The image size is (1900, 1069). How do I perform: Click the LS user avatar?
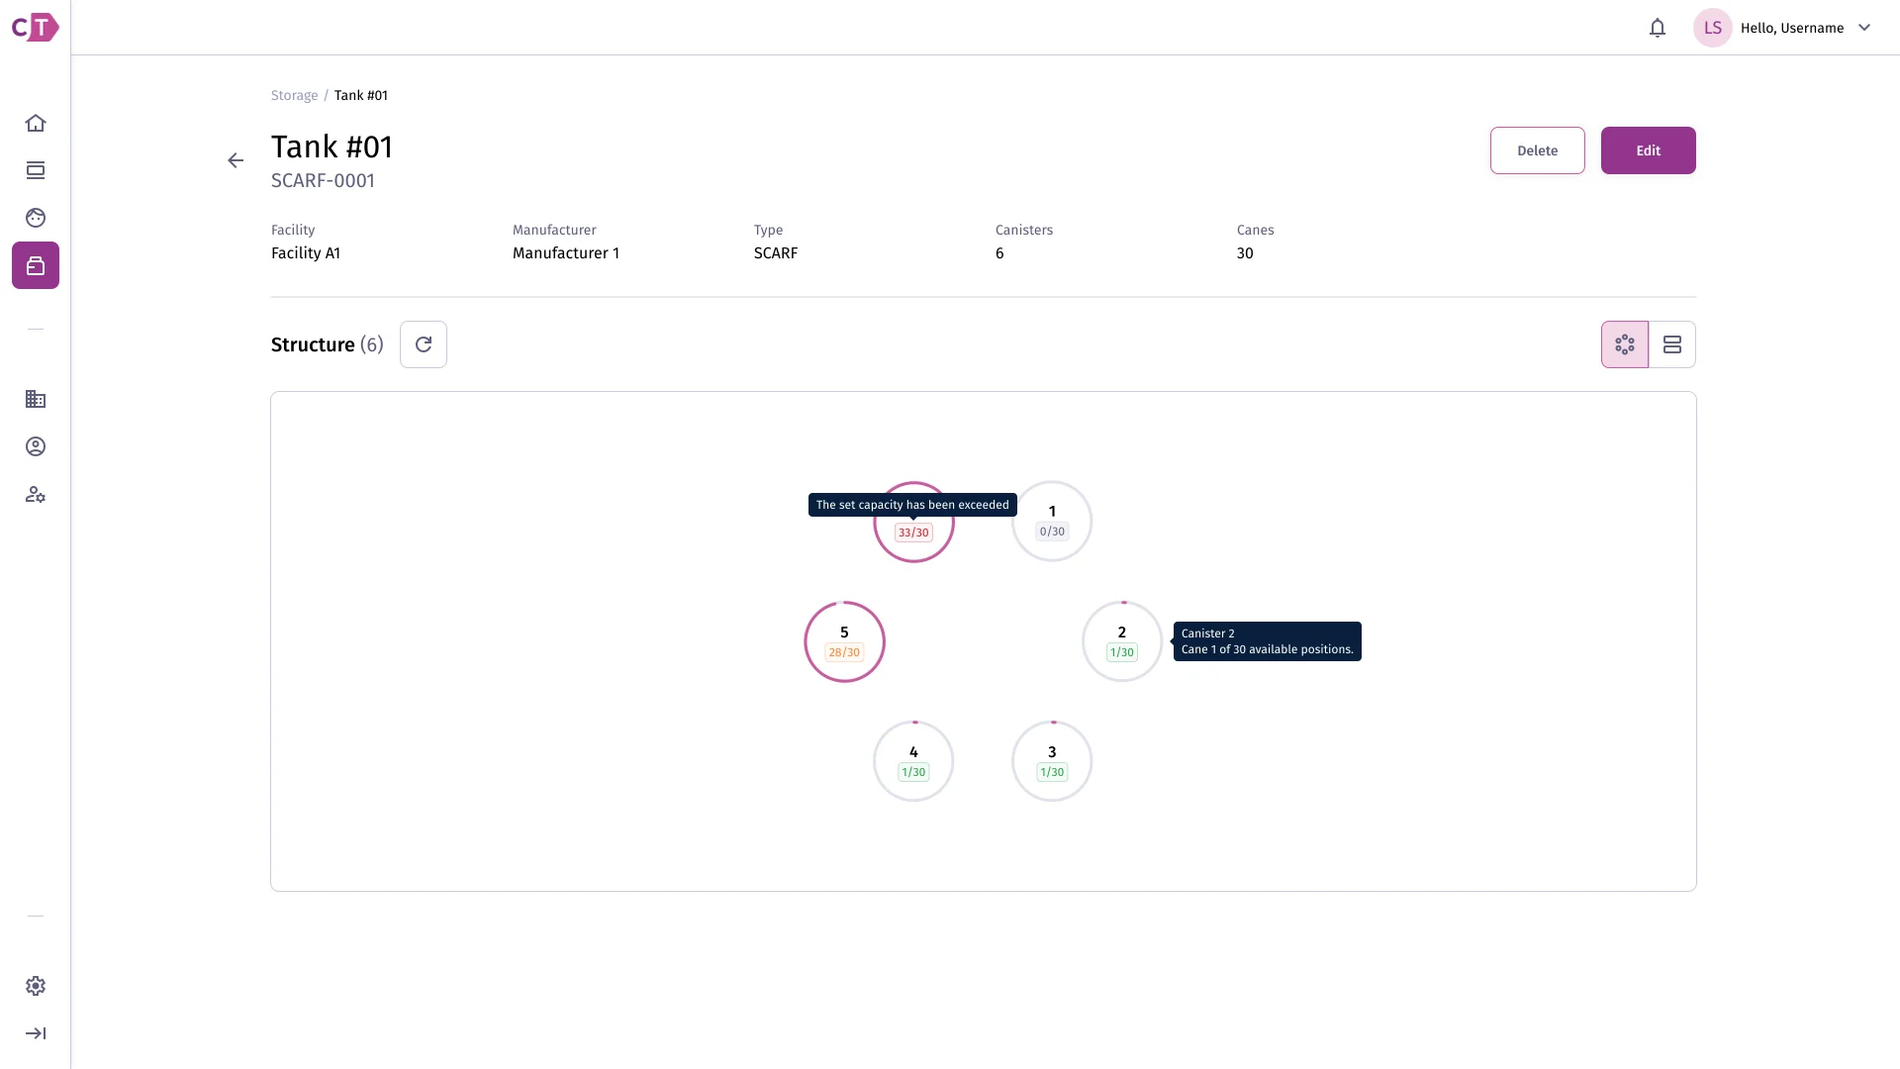coord(1713,28)
